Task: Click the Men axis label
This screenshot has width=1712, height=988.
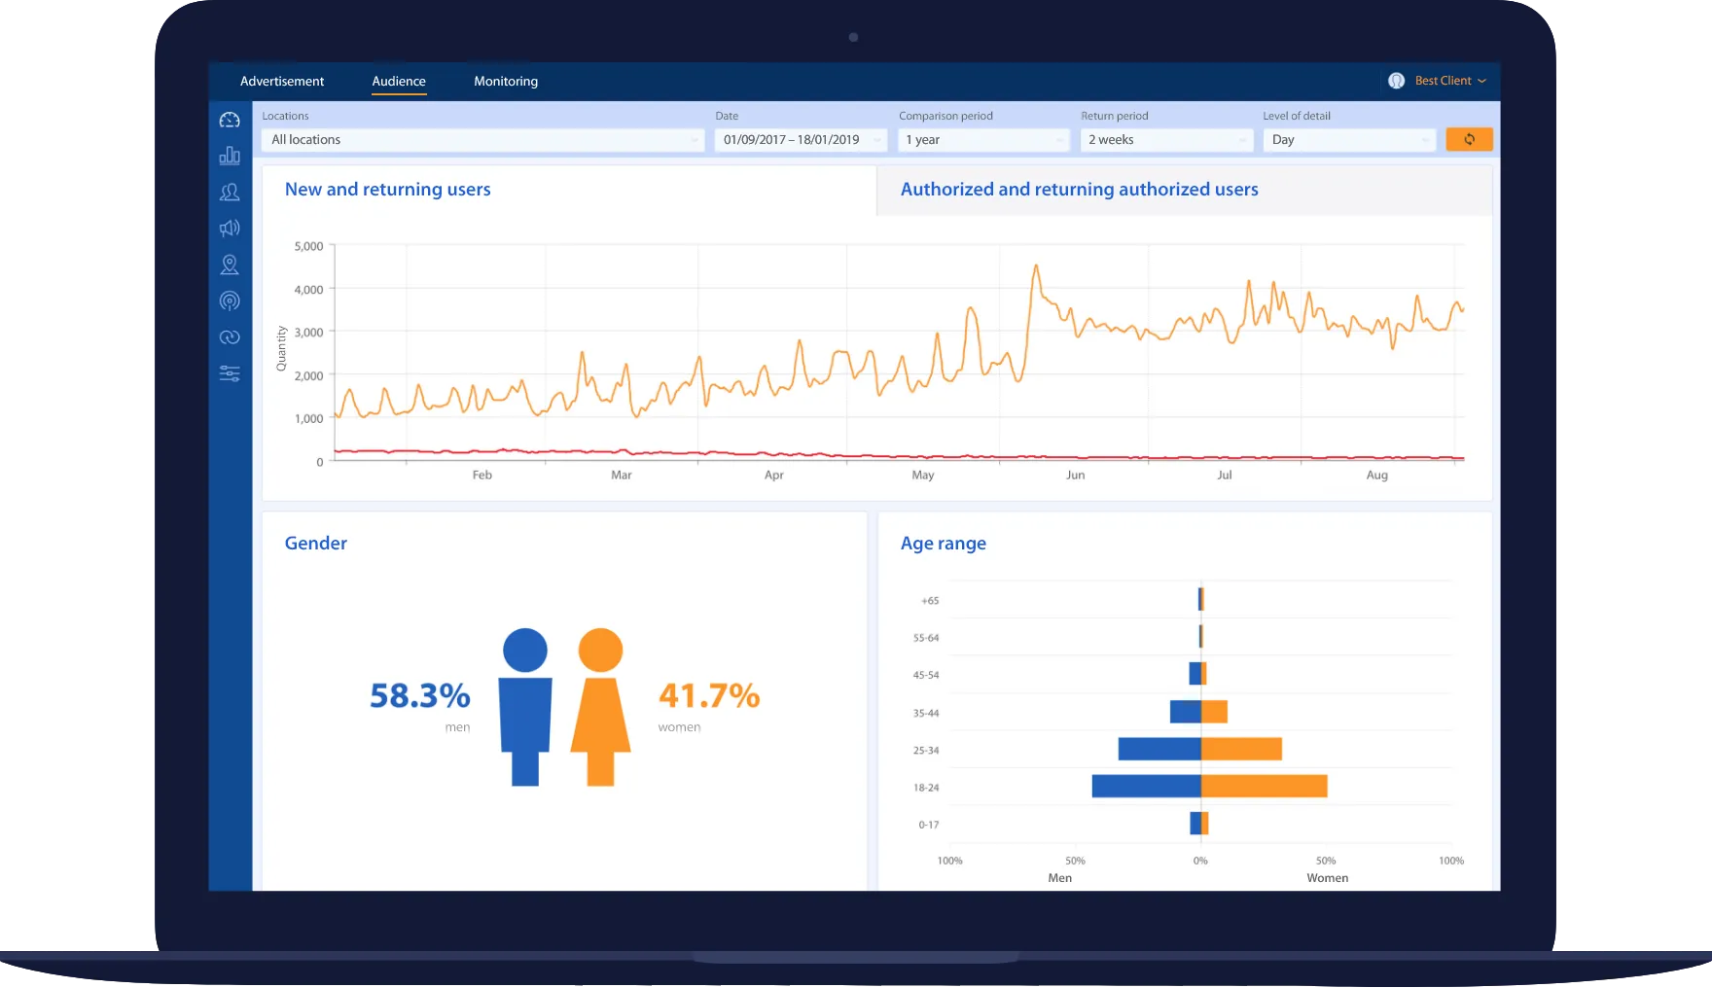Action: (1060, 878)
